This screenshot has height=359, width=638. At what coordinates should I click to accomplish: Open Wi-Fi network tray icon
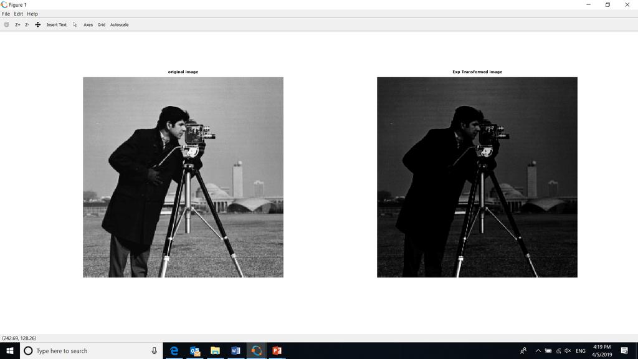[558, 351]
